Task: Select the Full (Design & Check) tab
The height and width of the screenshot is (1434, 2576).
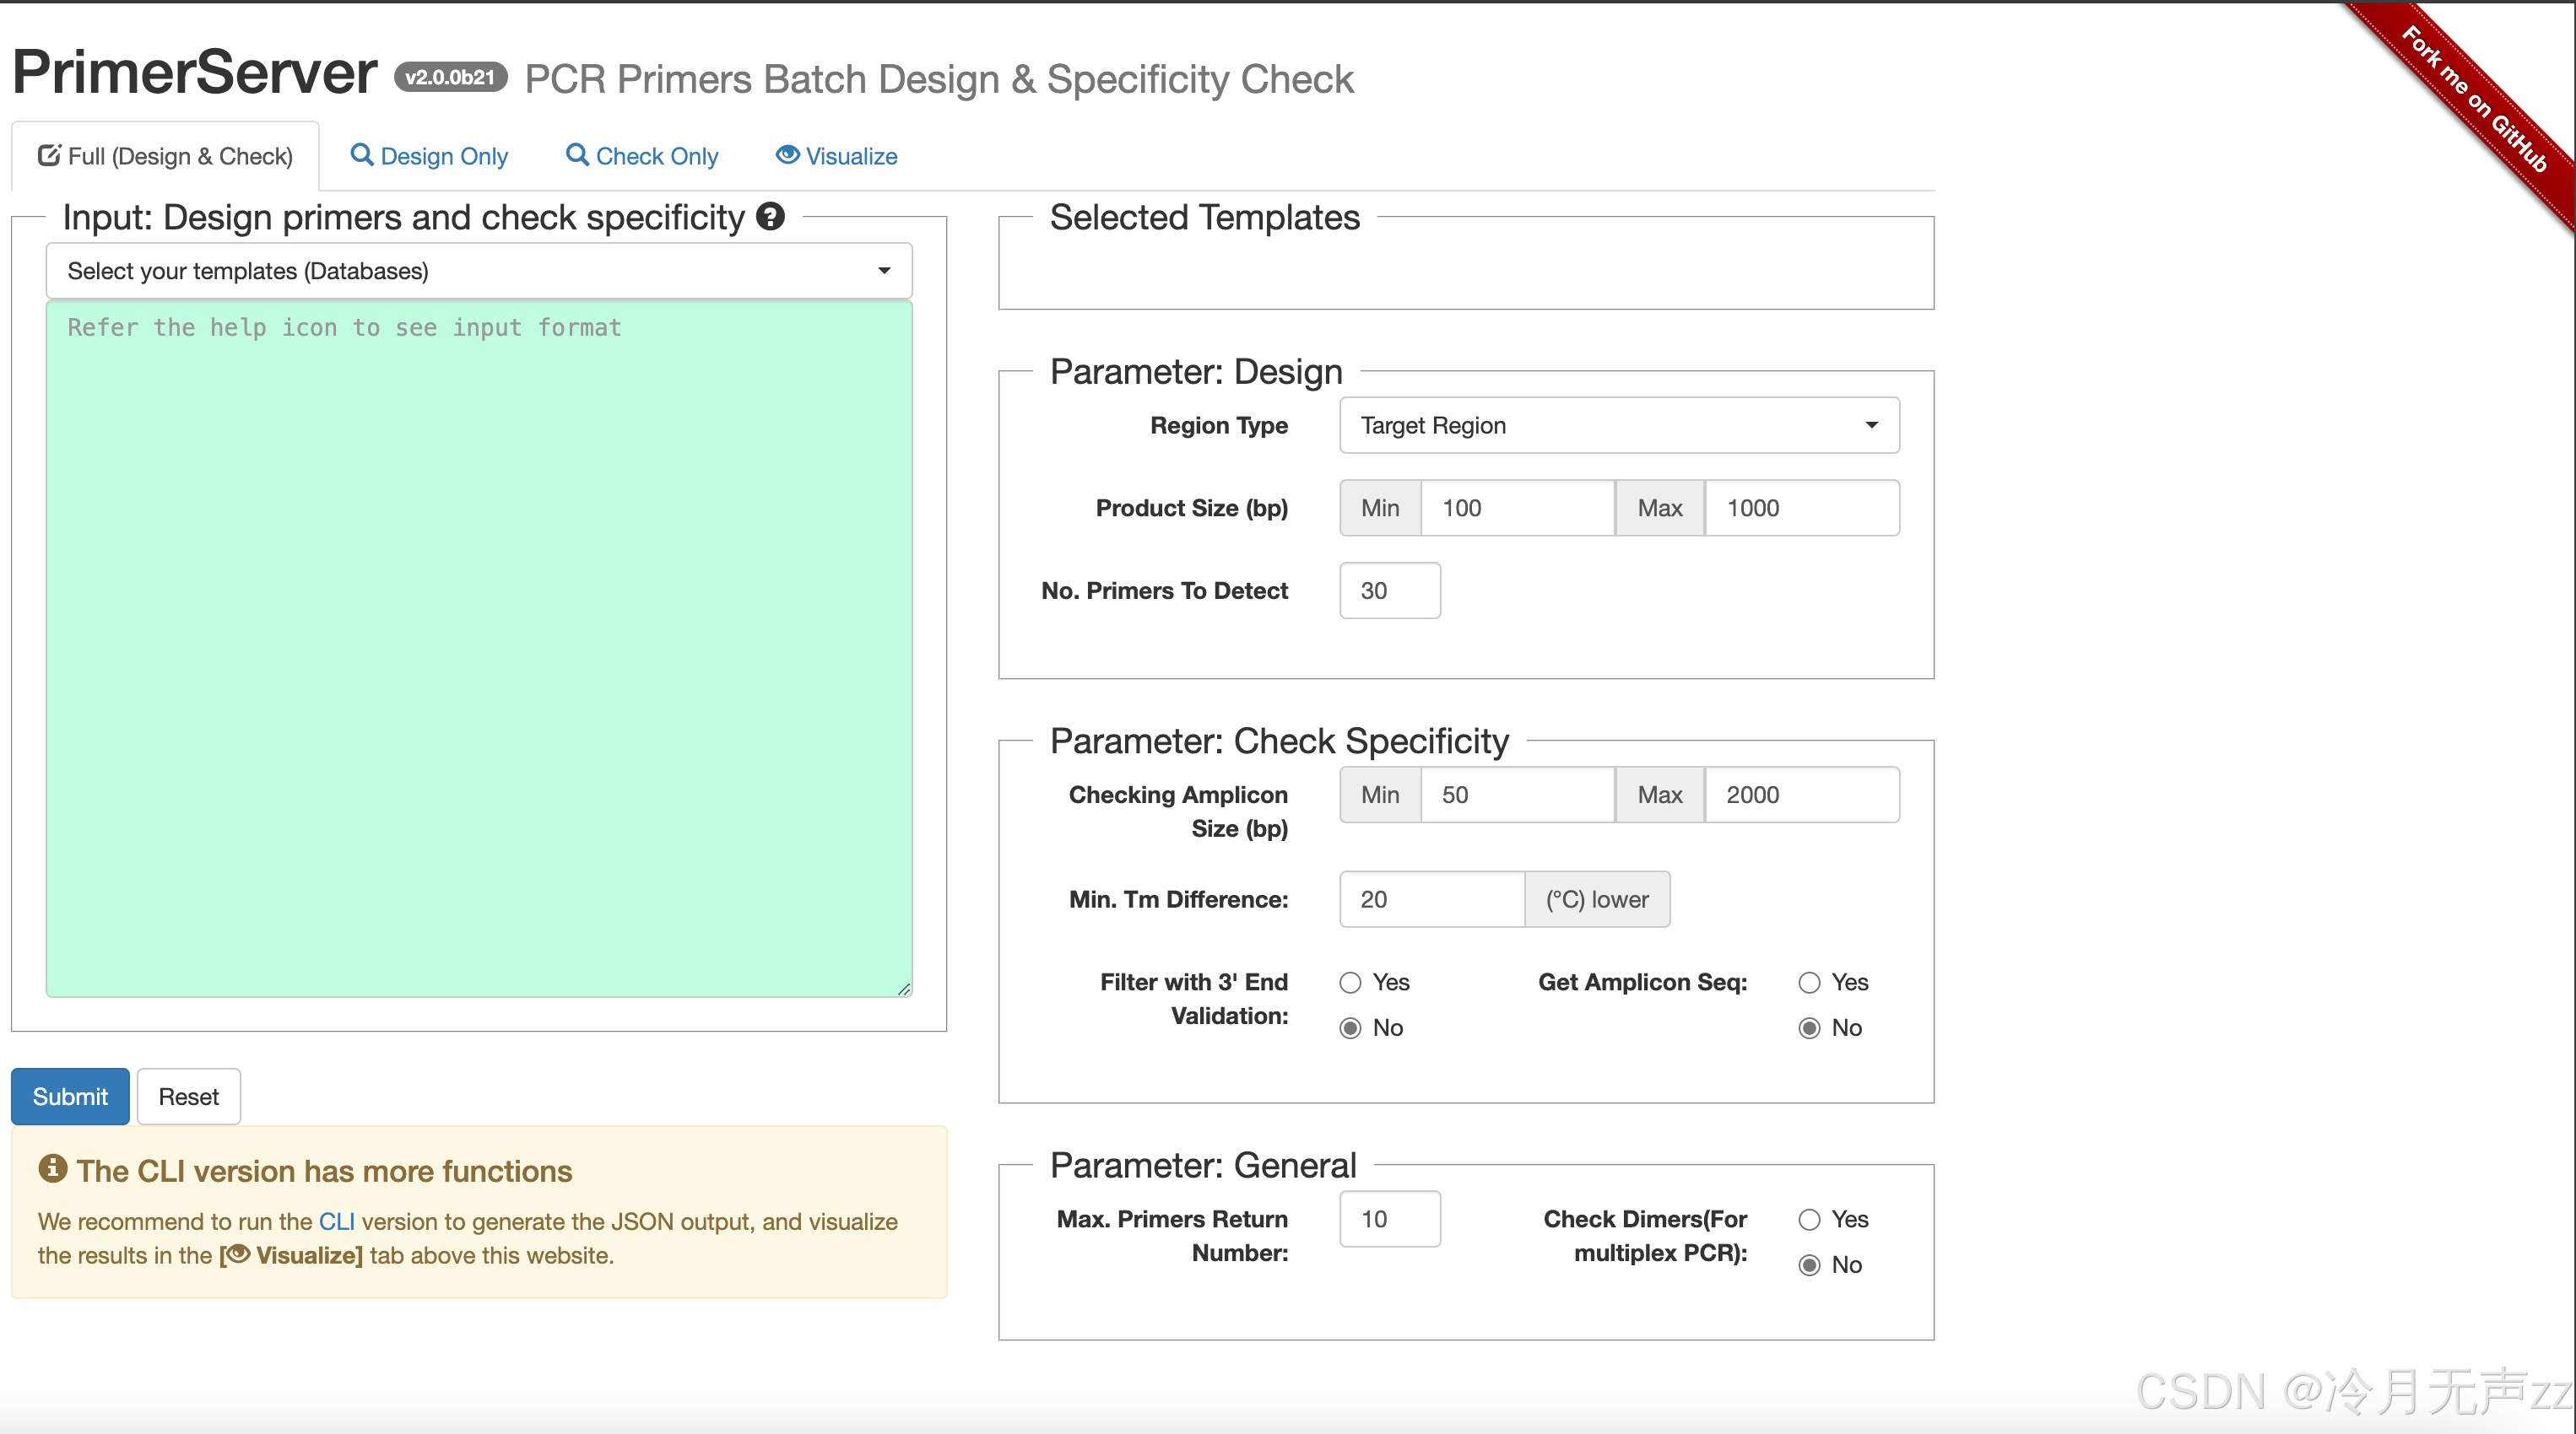Action: [165, 156]
